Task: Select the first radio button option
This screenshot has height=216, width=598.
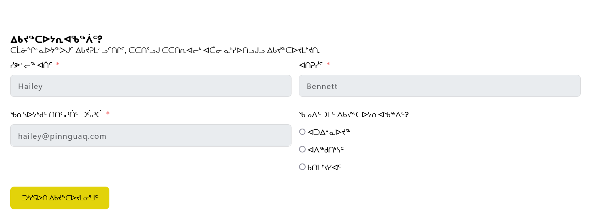Action: [x=302, y=132]
